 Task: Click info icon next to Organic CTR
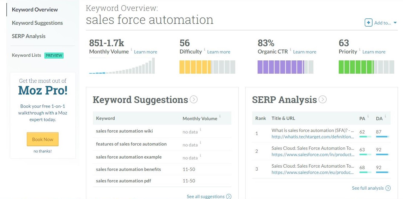click(x=290, y=50)
